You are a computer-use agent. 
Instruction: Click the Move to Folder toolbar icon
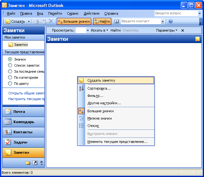(x=43, y=21)
